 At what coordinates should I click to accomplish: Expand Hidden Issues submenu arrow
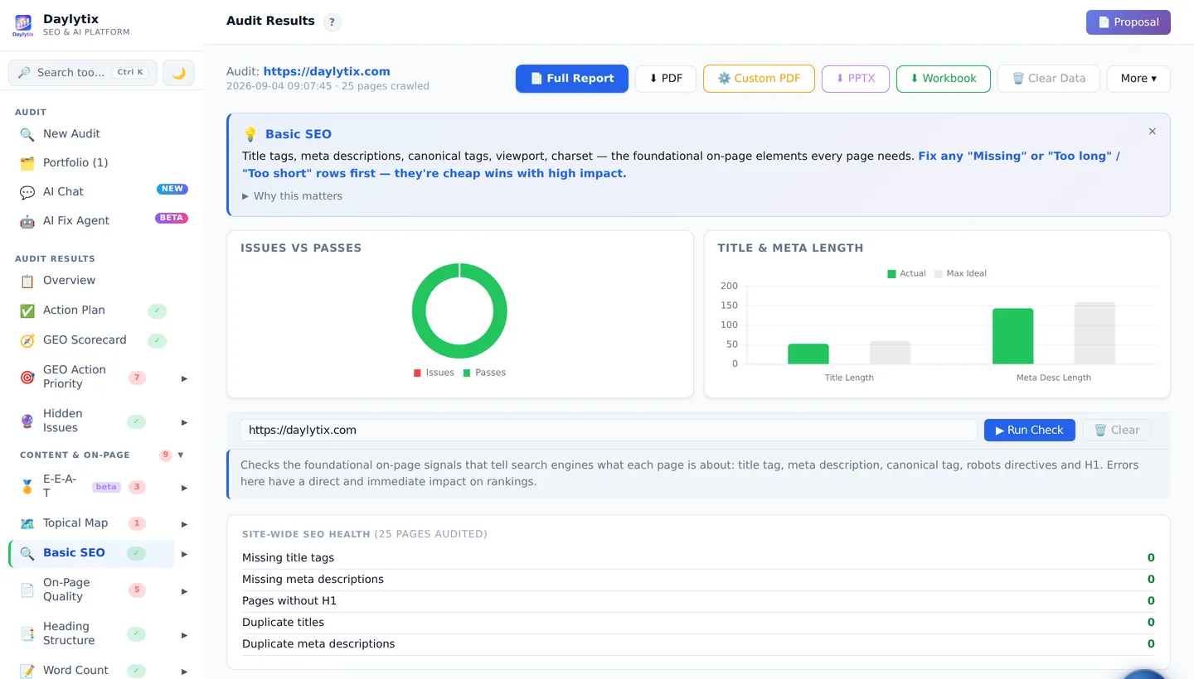point(184,422)
